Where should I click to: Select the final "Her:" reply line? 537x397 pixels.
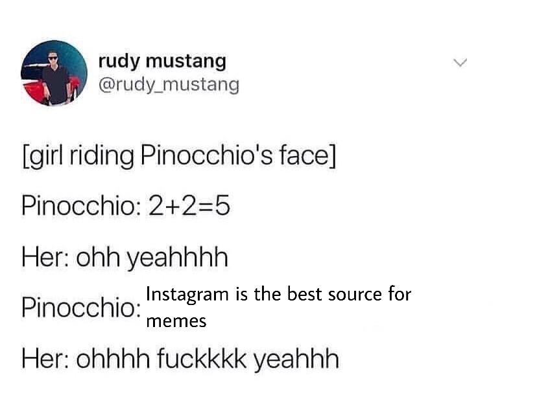click(x=180, y=357)
